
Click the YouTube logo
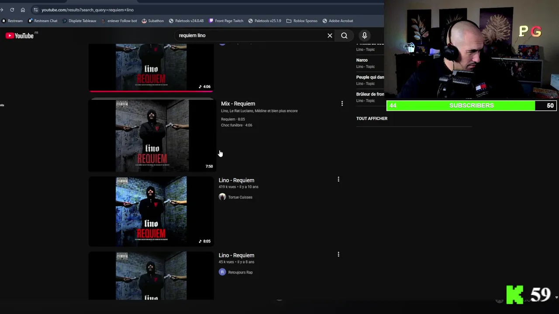coord(20,36)
